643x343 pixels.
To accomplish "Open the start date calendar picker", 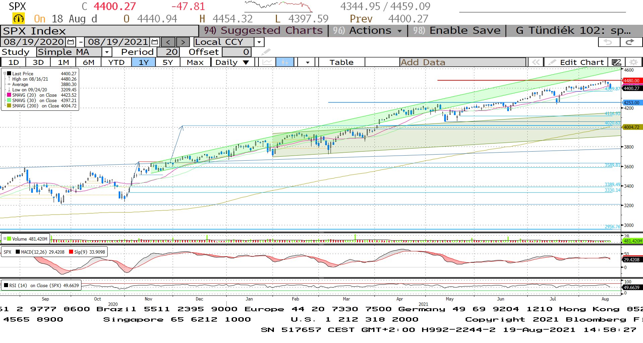I will [71, 42].
